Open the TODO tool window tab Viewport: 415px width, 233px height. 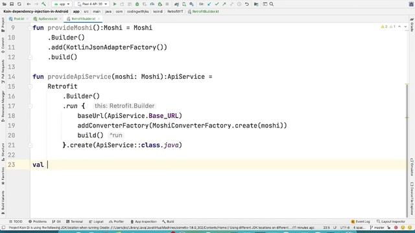pyautogui.click(x=16, y=221)
